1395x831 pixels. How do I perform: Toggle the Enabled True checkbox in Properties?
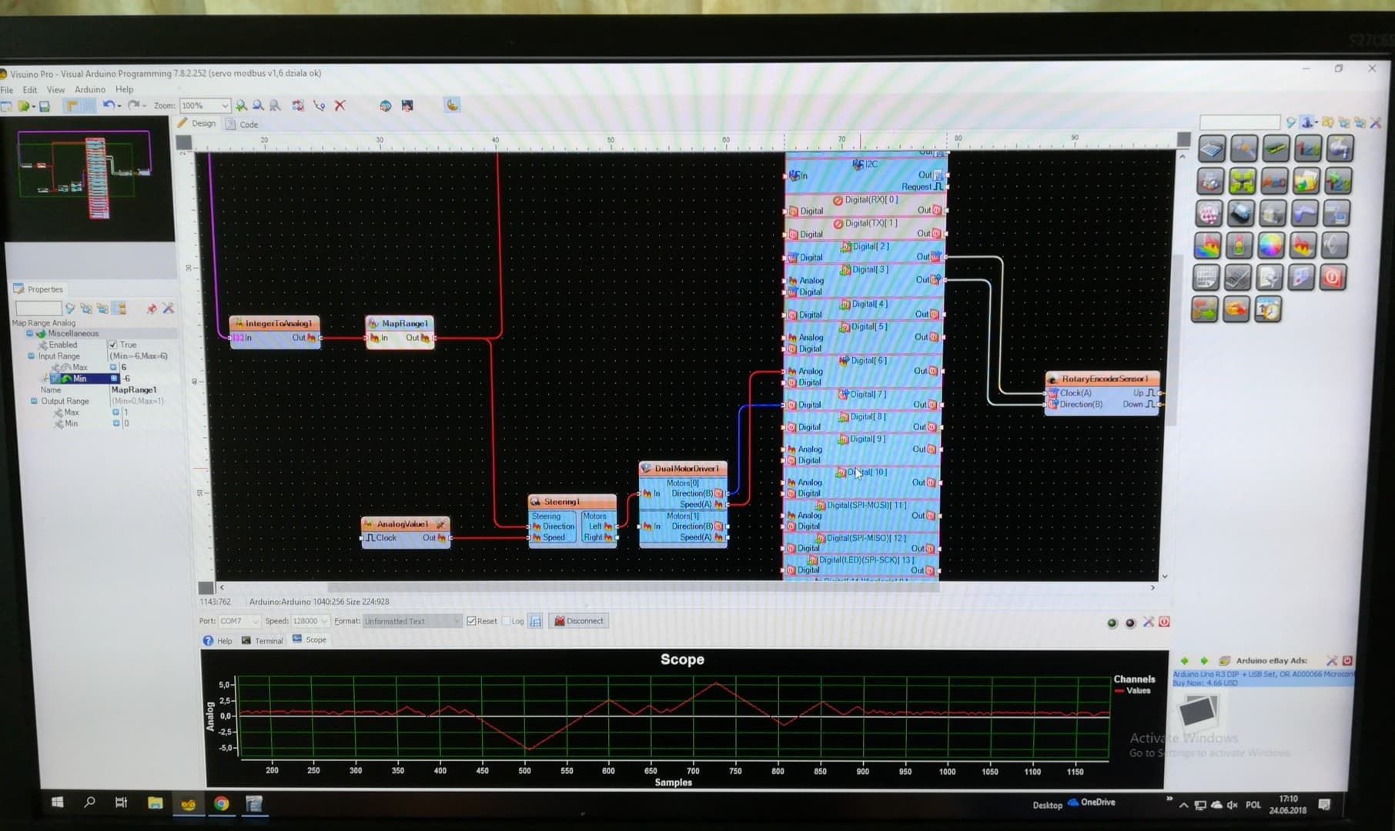point(114,345)
